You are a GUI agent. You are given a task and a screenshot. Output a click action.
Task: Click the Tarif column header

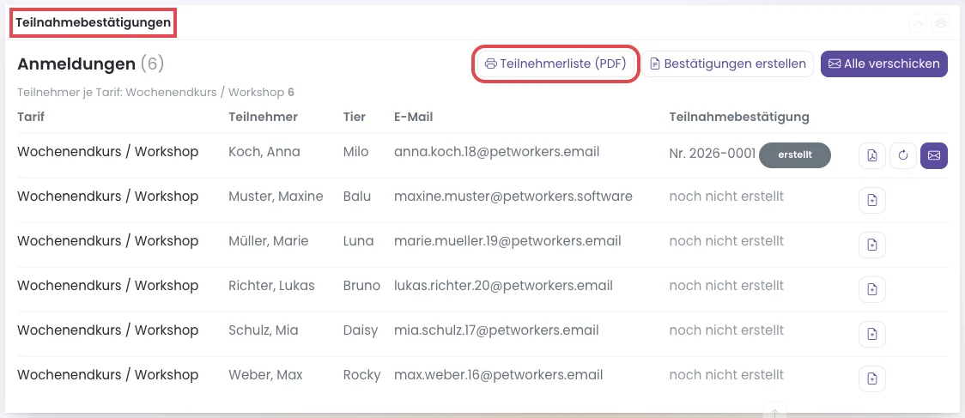[31, 117]
